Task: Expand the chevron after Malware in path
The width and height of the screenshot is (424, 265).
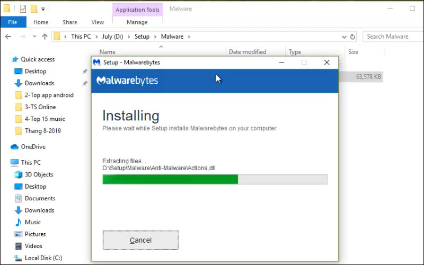Action: point(189,37)
